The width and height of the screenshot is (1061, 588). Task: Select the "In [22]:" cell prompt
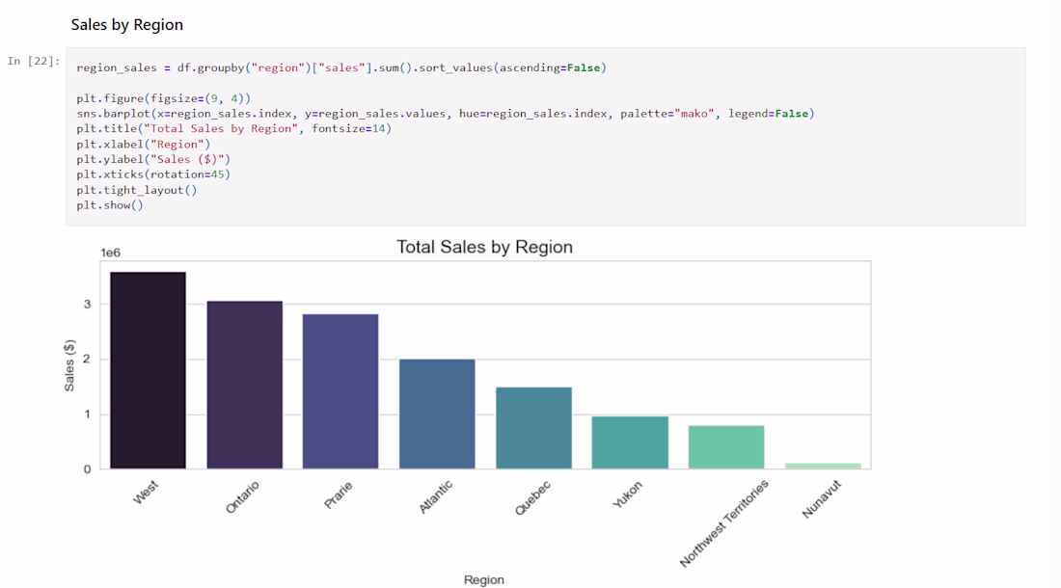(33, 61)
